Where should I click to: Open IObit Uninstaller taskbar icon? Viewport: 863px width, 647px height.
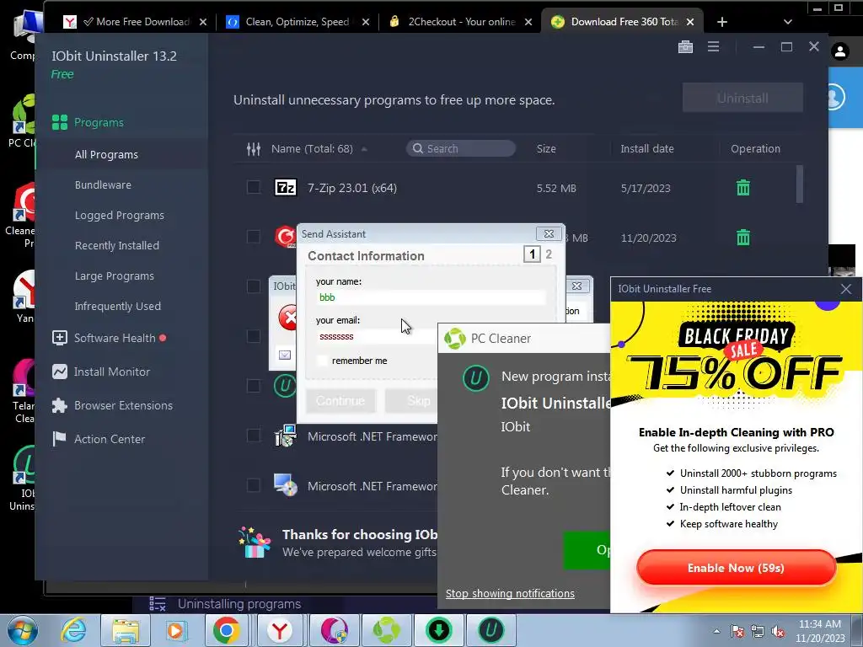(491, 630)
